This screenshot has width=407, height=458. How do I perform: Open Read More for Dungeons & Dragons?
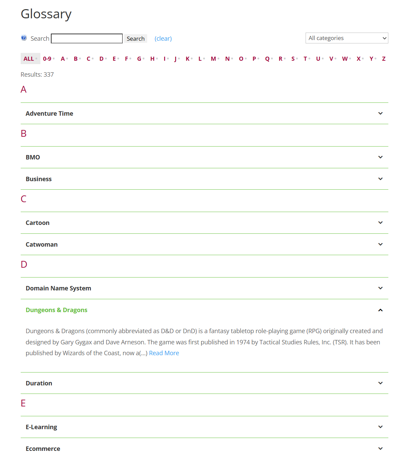click(164, 353)
